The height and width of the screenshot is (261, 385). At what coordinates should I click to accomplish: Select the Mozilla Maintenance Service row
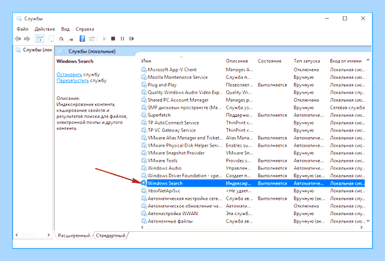[x=253, y=77]
